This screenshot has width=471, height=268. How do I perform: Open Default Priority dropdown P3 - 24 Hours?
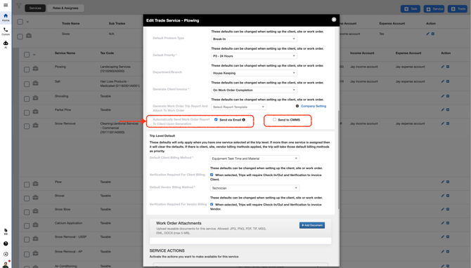[x=254, y=56]
